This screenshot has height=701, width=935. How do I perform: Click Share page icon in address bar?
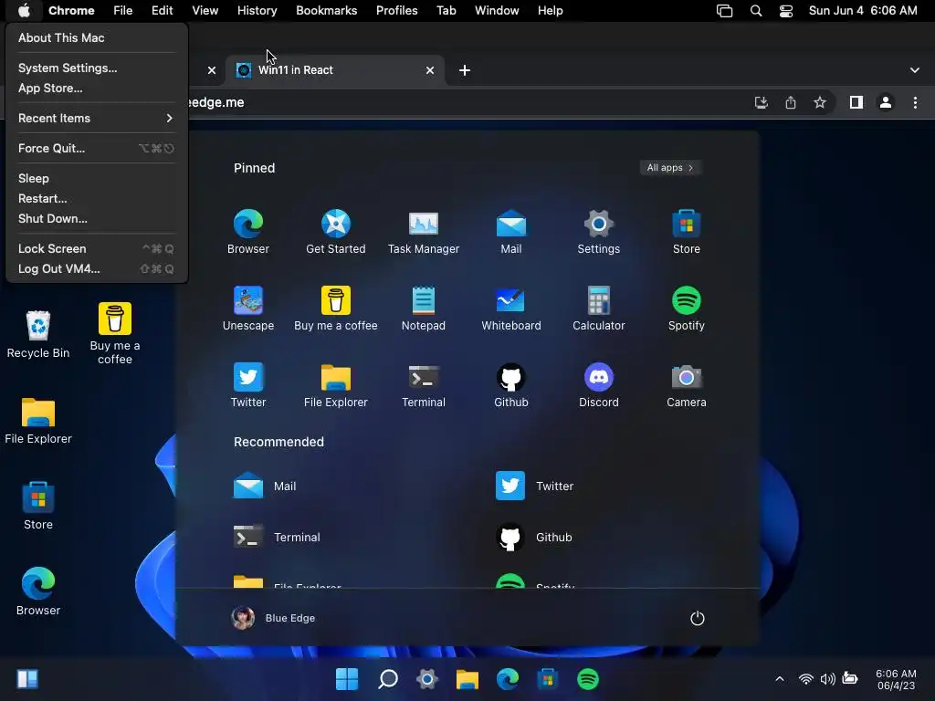[791, 102]
